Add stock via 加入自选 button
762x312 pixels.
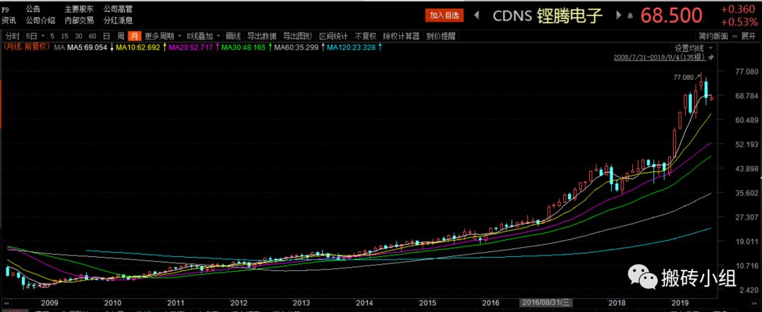445,16
